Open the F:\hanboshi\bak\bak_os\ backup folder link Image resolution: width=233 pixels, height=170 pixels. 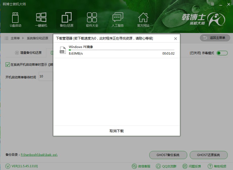click(x=39, y=155)
